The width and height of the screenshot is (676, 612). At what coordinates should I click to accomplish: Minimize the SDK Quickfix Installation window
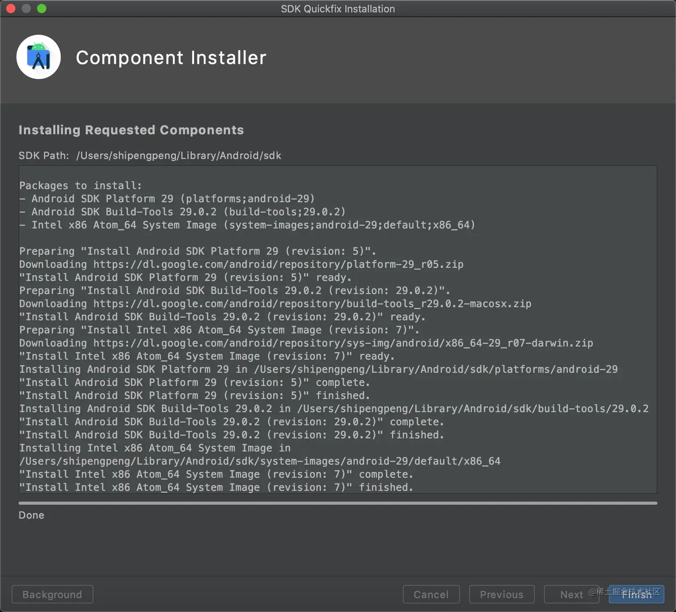click(26, 8)
